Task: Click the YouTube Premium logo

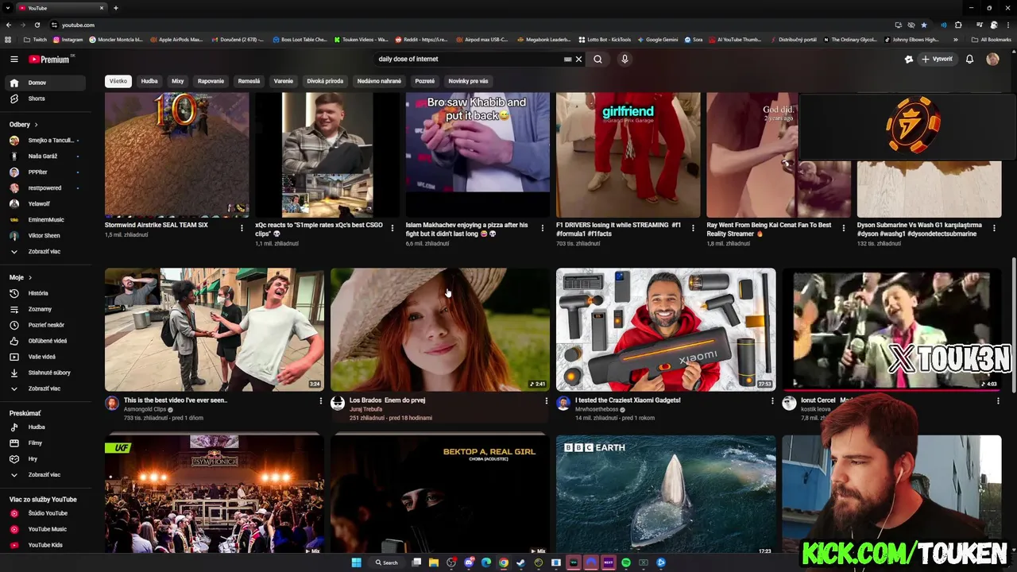Action: tap(49, 59)
